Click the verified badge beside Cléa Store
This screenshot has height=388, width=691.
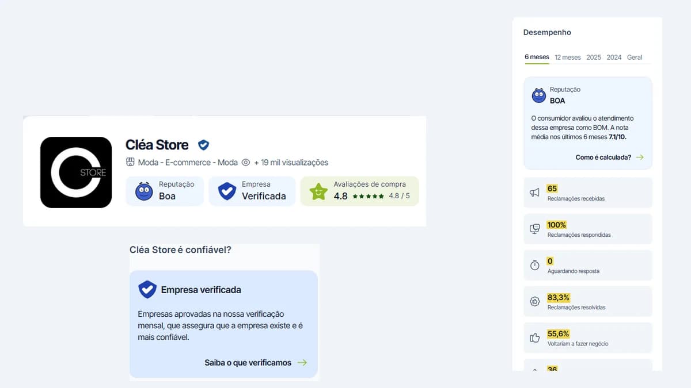tap(203, 145)
